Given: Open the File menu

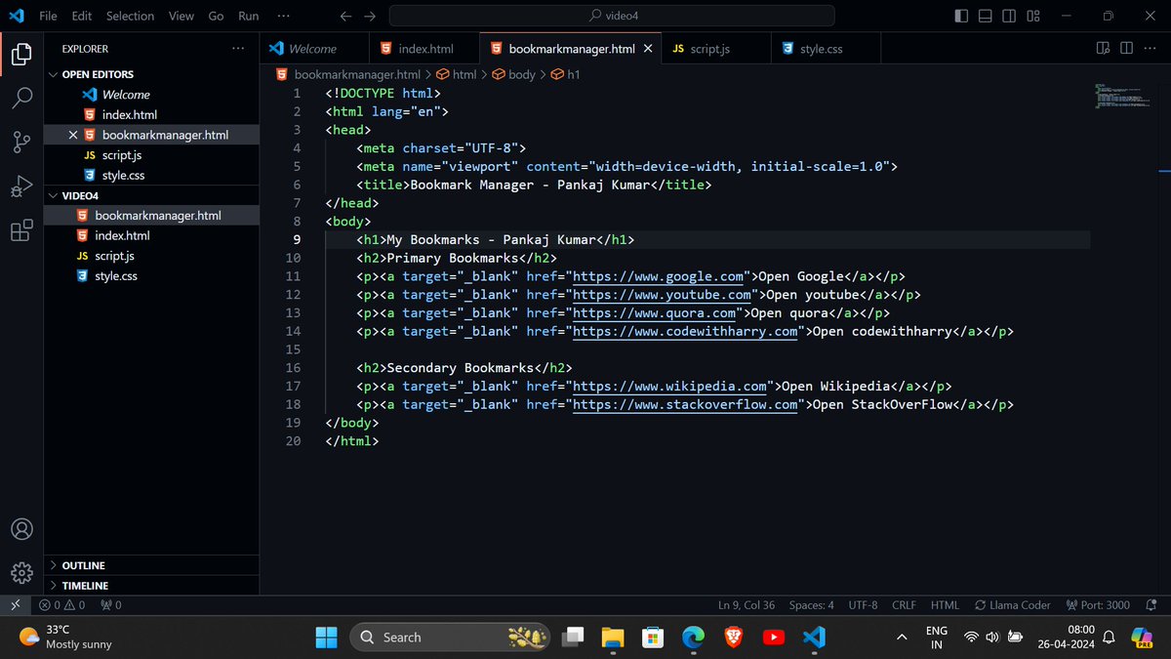Looking at the screenshot, I should 48,16.
